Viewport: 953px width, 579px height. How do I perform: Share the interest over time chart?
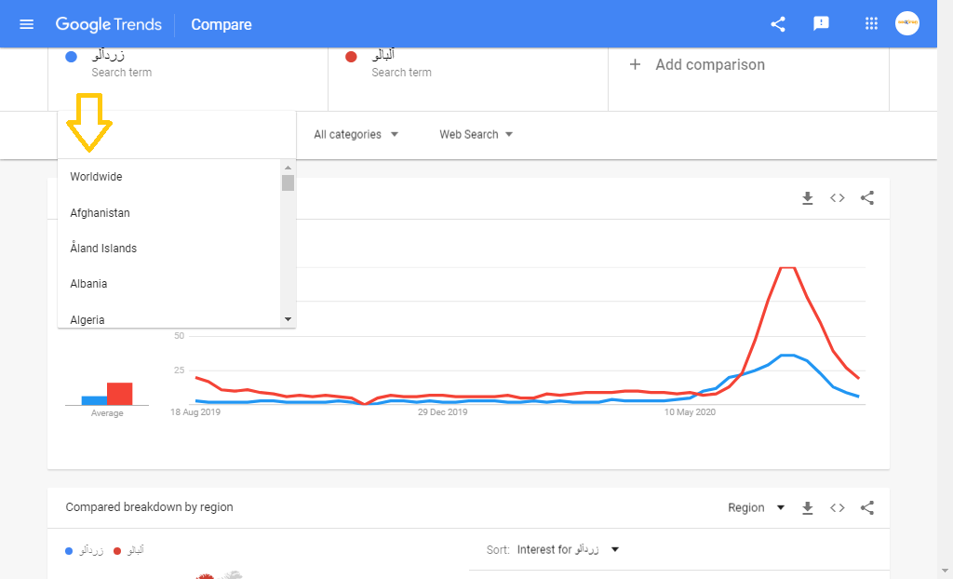click(867, 198)
